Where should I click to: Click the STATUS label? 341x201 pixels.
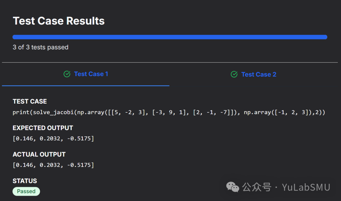pyautogui.click(x=25, y=181)
